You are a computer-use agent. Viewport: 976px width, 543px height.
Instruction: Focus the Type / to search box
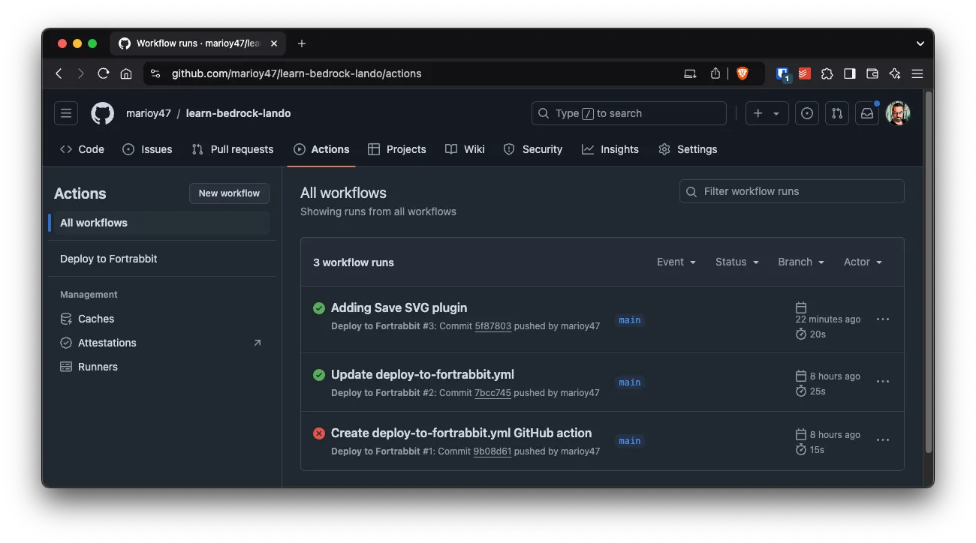click(x=629, y=113)
